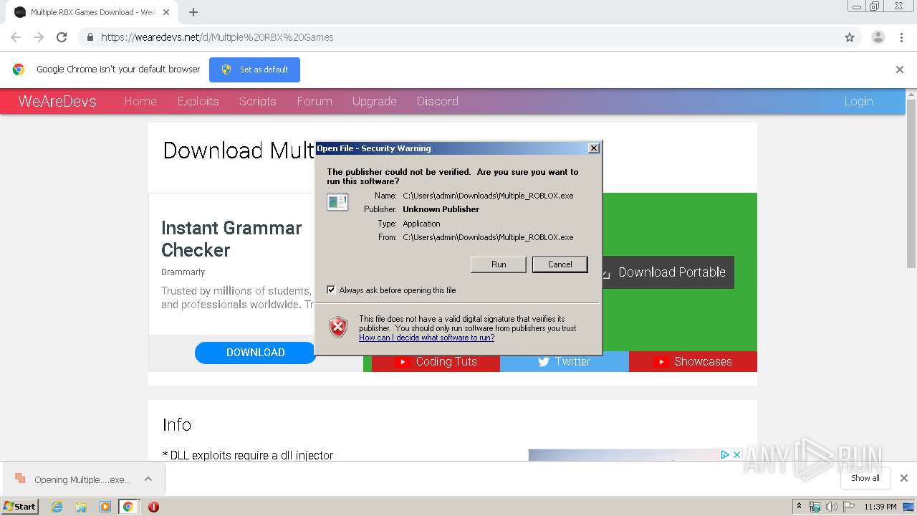This screenshot has height=516, width=917.
Task: Open Windows Media Player in taskbar
Action: (105, 507)
